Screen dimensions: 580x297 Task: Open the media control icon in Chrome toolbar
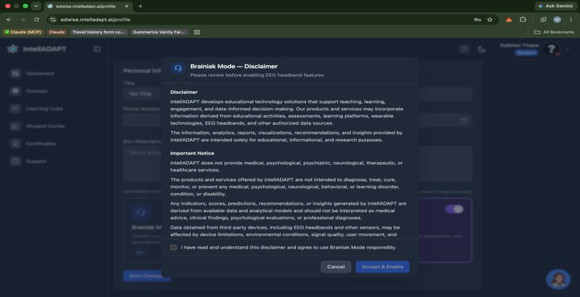pyautogui.click(x=543, y=20)
